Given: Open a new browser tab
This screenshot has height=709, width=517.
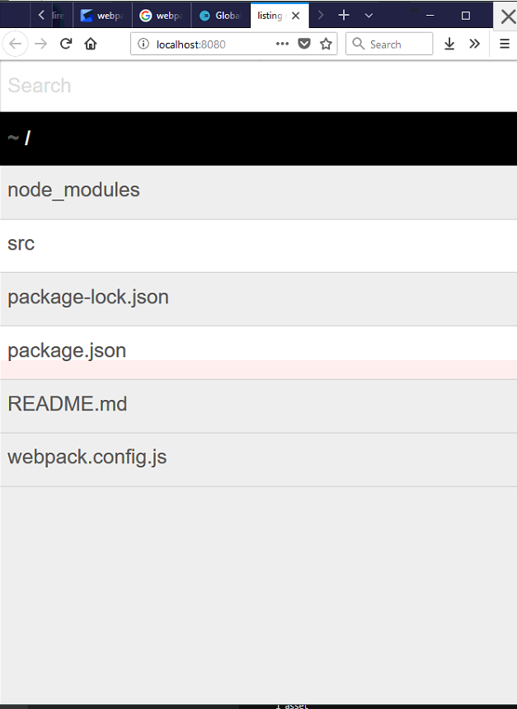Looking at the screenshot, I should tap(344, 16).
